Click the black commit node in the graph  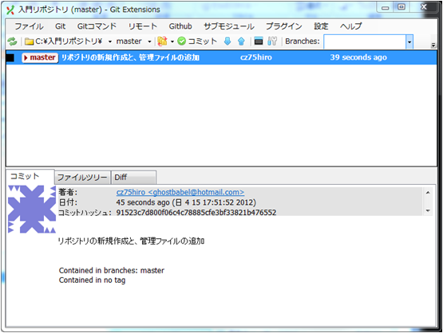click(x=10, y=57)
